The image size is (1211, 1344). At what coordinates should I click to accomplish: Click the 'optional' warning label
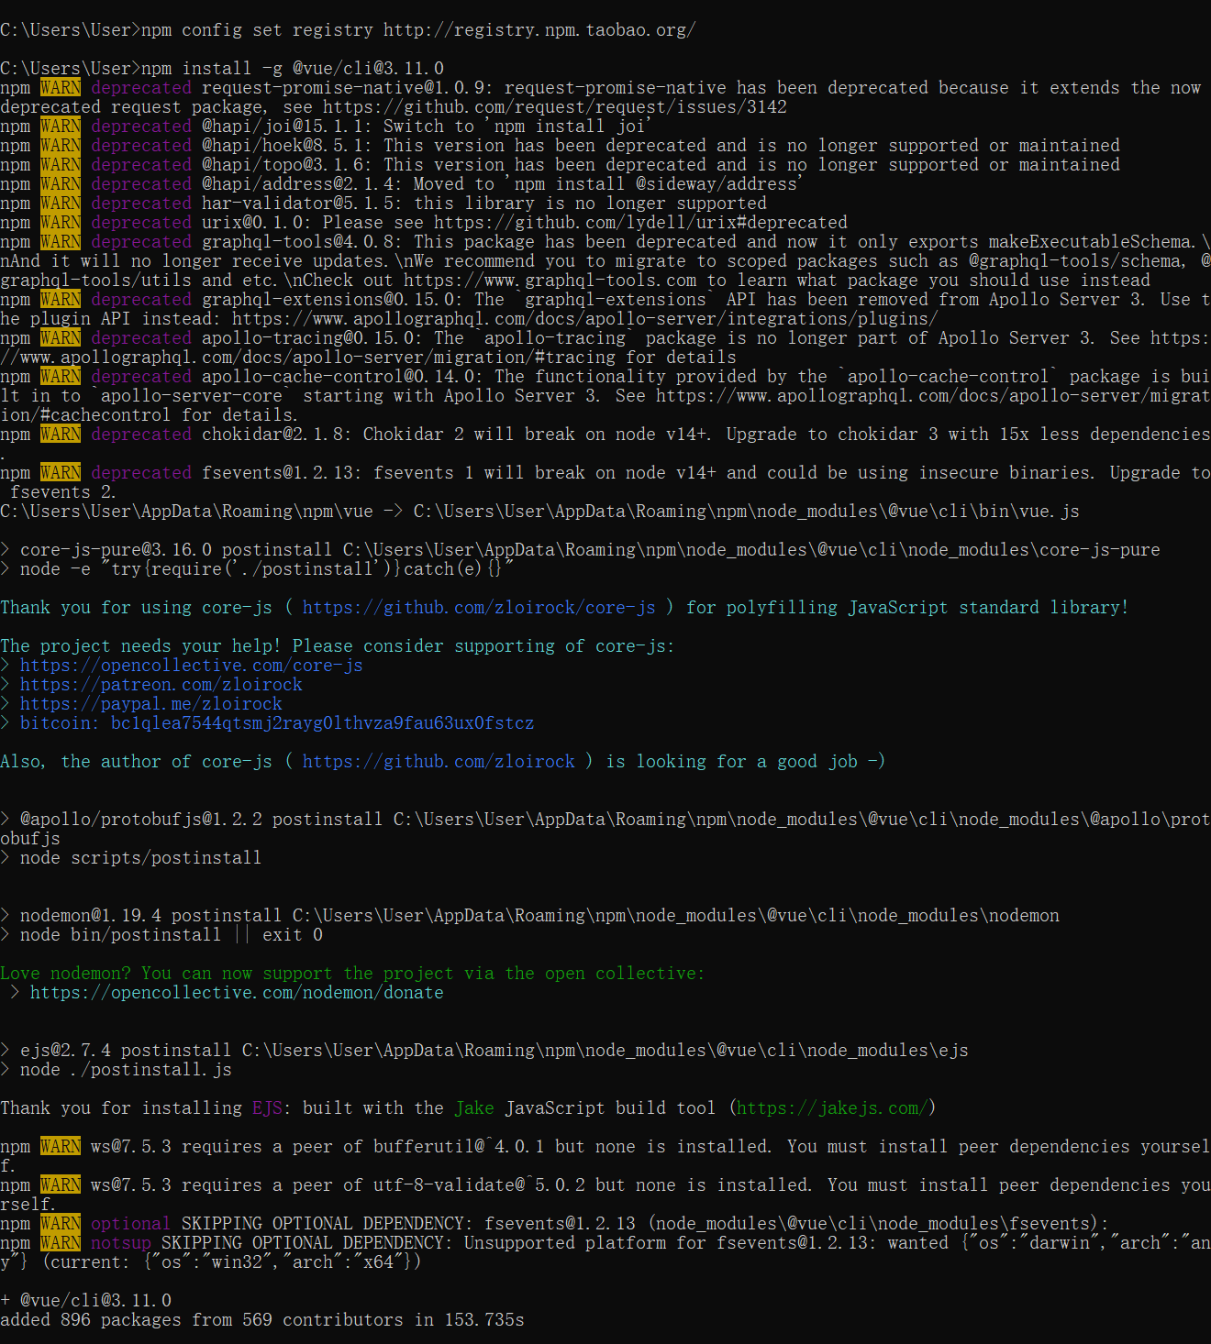point(130,1223)
